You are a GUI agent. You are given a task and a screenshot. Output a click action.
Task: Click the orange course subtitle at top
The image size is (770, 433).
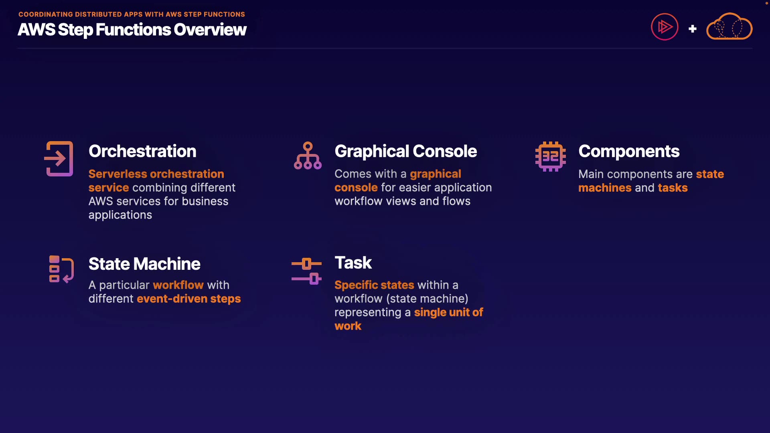(x=132, y=14)
